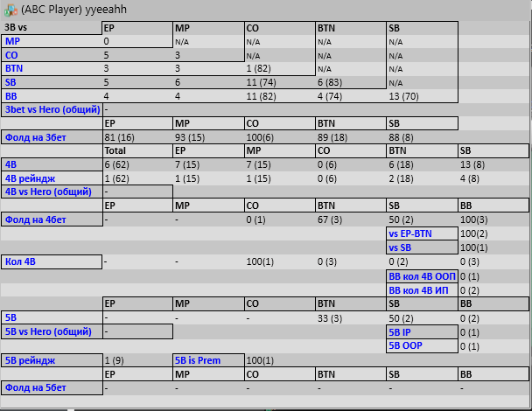Click the '67 (3)' fold to 4bet value
The width and height of the screenshot is (532, 411).
[330, 219]
